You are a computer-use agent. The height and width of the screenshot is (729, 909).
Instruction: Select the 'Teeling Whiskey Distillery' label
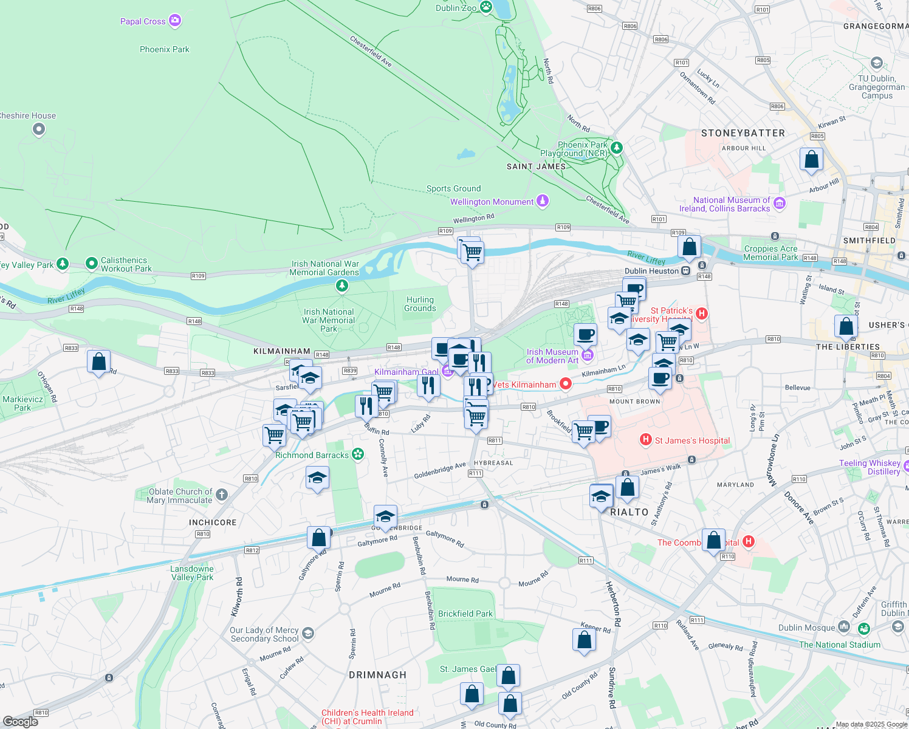pyautogui.click(x=870, y=467)
